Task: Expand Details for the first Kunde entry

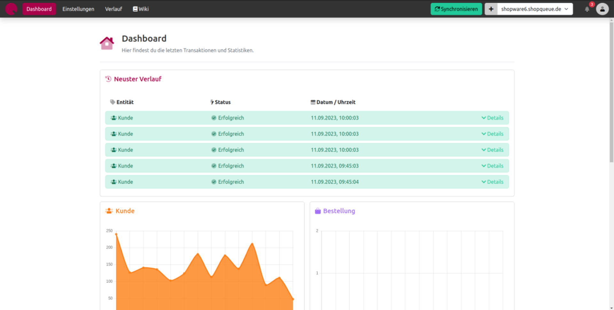Action: [492, 118]
